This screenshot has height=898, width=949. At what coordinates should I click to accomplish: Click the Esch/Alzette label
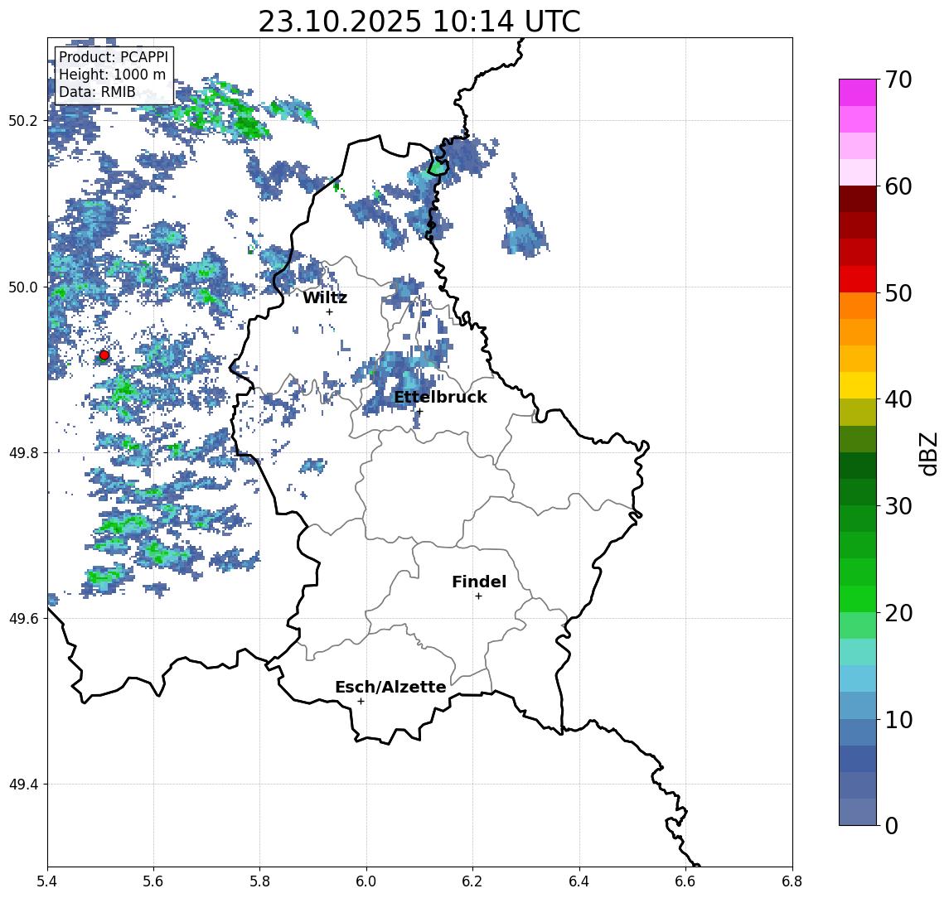pyautogui.click(x=390, y=688)
